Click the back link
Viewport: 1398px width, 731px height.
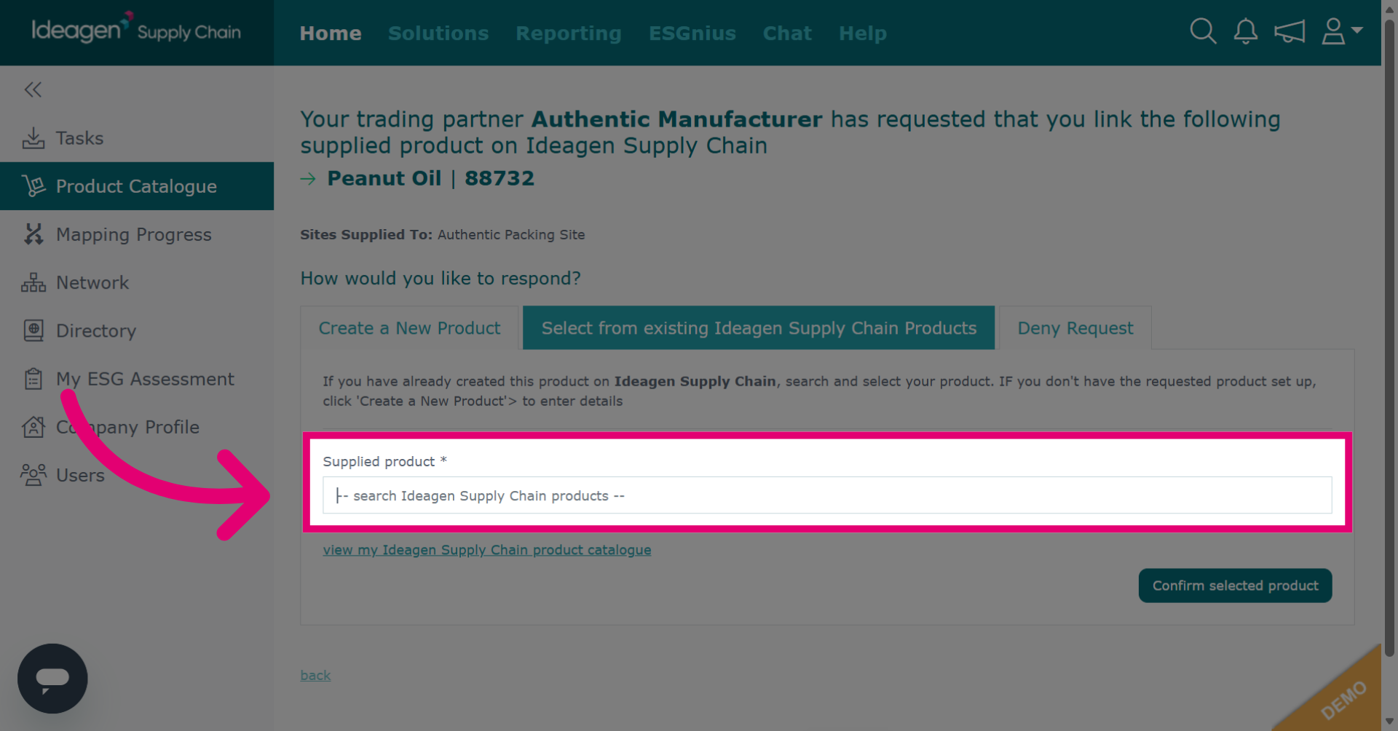[315, 675]
